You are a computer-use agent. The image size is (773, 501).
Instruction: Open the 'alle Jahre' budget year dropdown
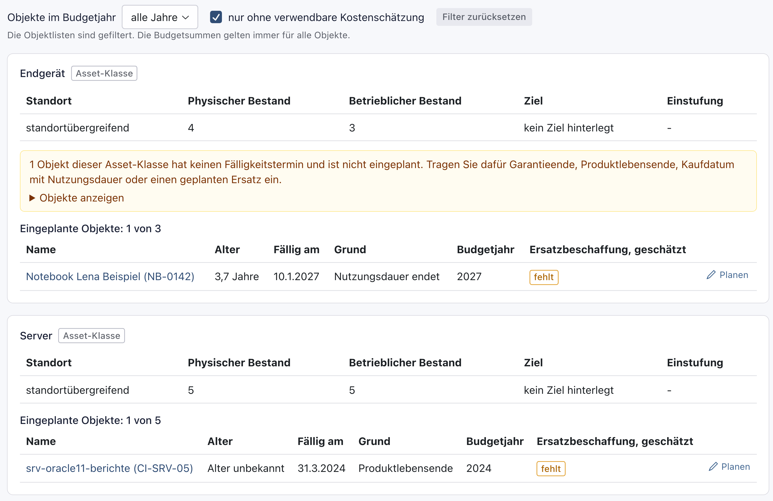click(x=159, y=17)
